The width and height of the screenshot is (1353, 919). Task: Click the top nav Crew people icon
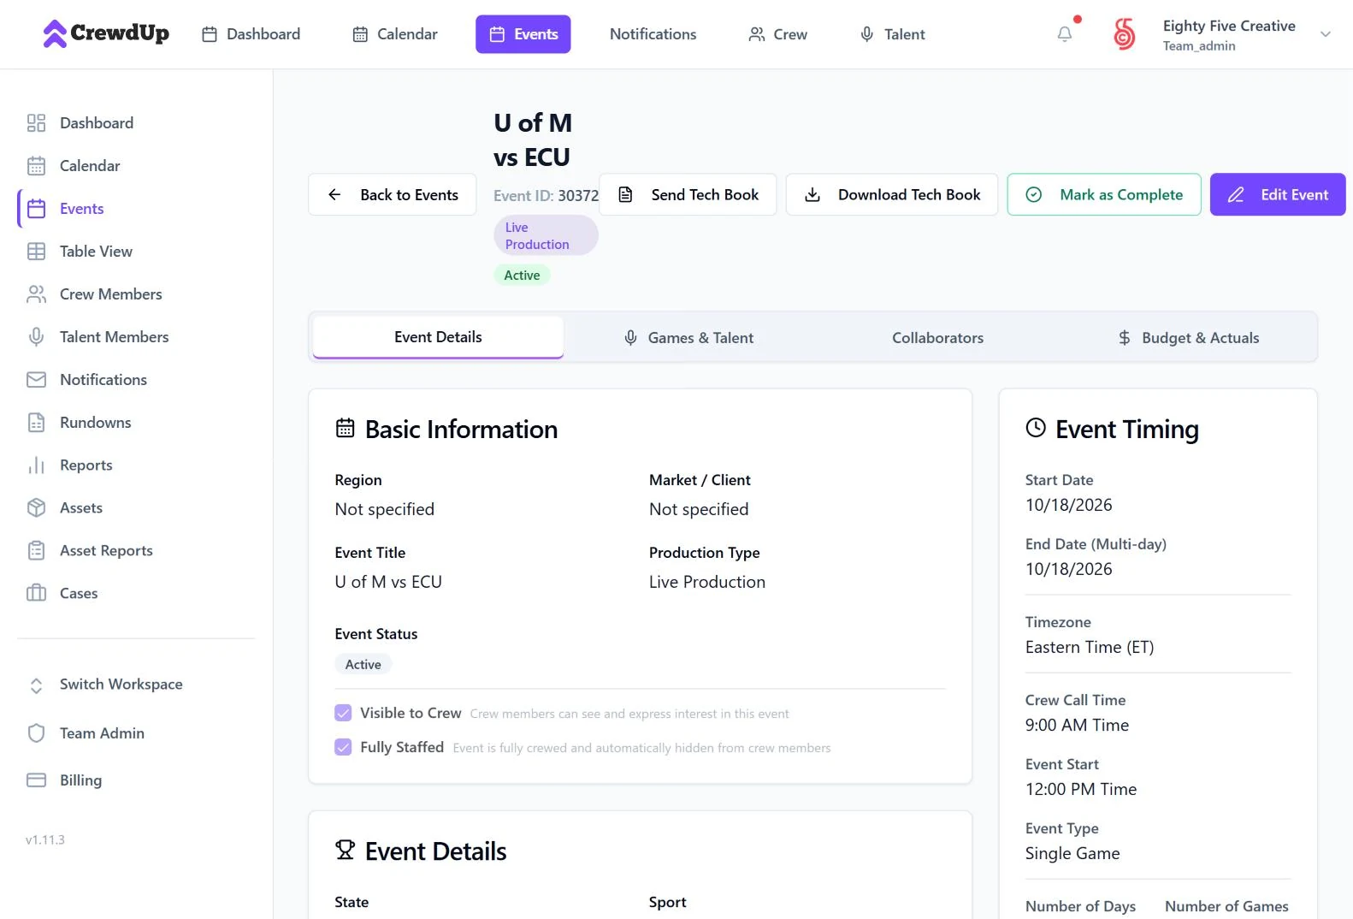[756, 34]
